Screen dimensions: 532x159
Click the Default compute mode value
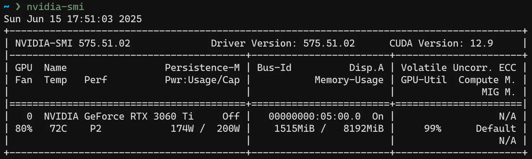[x=496, y=129]
